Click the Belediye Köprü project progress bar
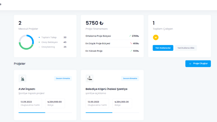Viewport: 217px width, 122px height. pyautogui.click(x=112, y=113)
